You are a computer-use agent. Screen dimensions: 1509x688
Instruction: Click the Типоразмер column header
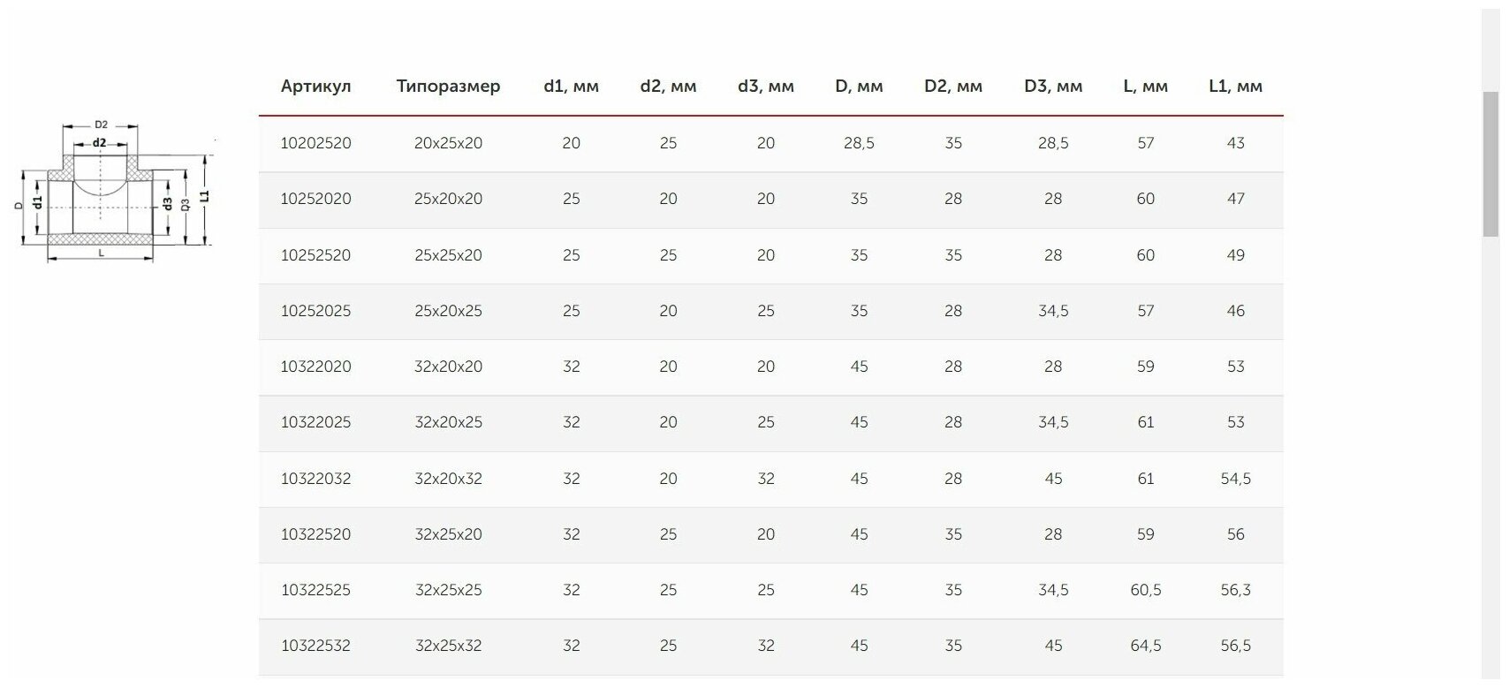pos(448,87)
